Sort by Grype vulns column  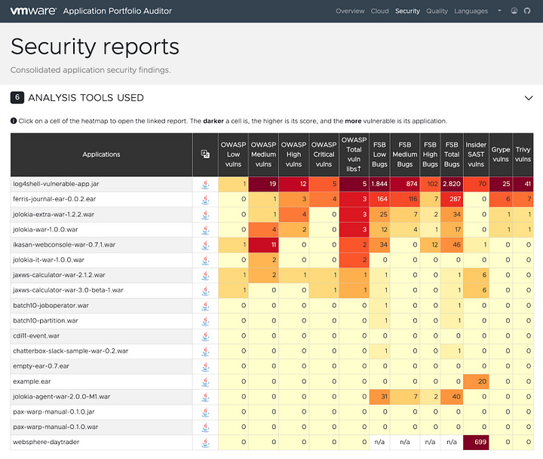coord(501,155)
